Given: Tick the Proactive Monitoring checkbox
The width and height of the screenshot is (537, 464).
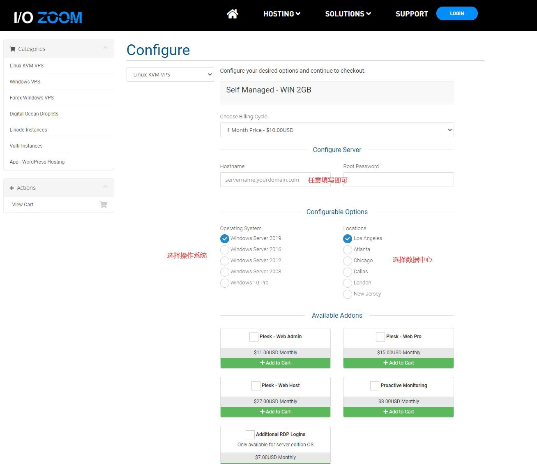Looking at the screenshot, I should 375,386.
